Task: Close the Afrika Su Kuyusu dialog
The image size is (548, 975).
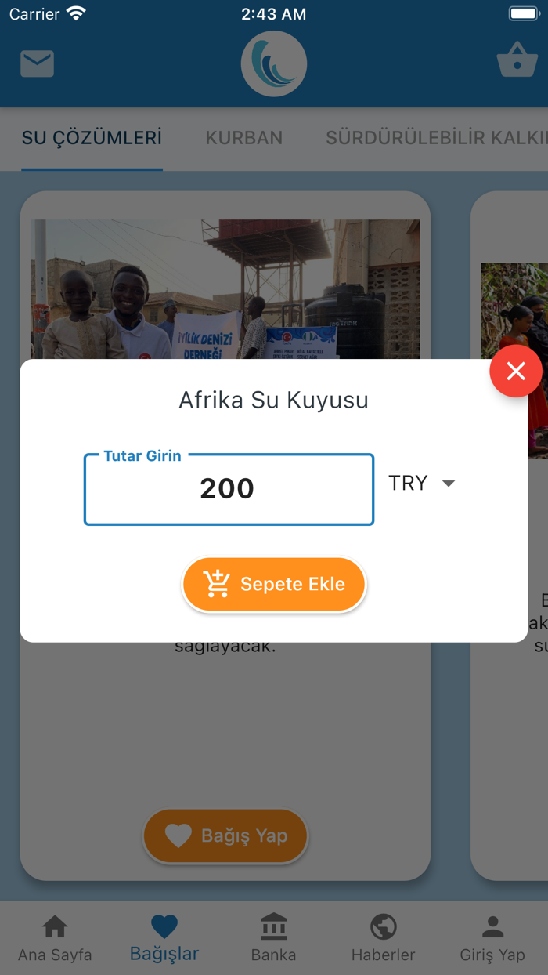Action: point(516,371)
